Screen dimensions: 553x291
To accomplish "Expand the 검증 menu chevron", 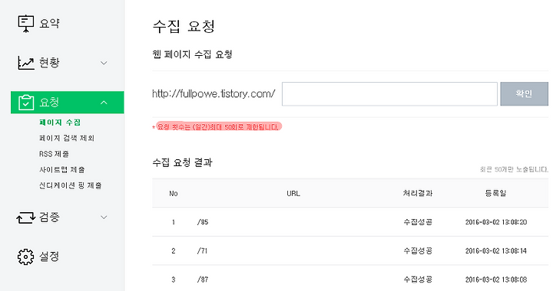I will [104, 217].
